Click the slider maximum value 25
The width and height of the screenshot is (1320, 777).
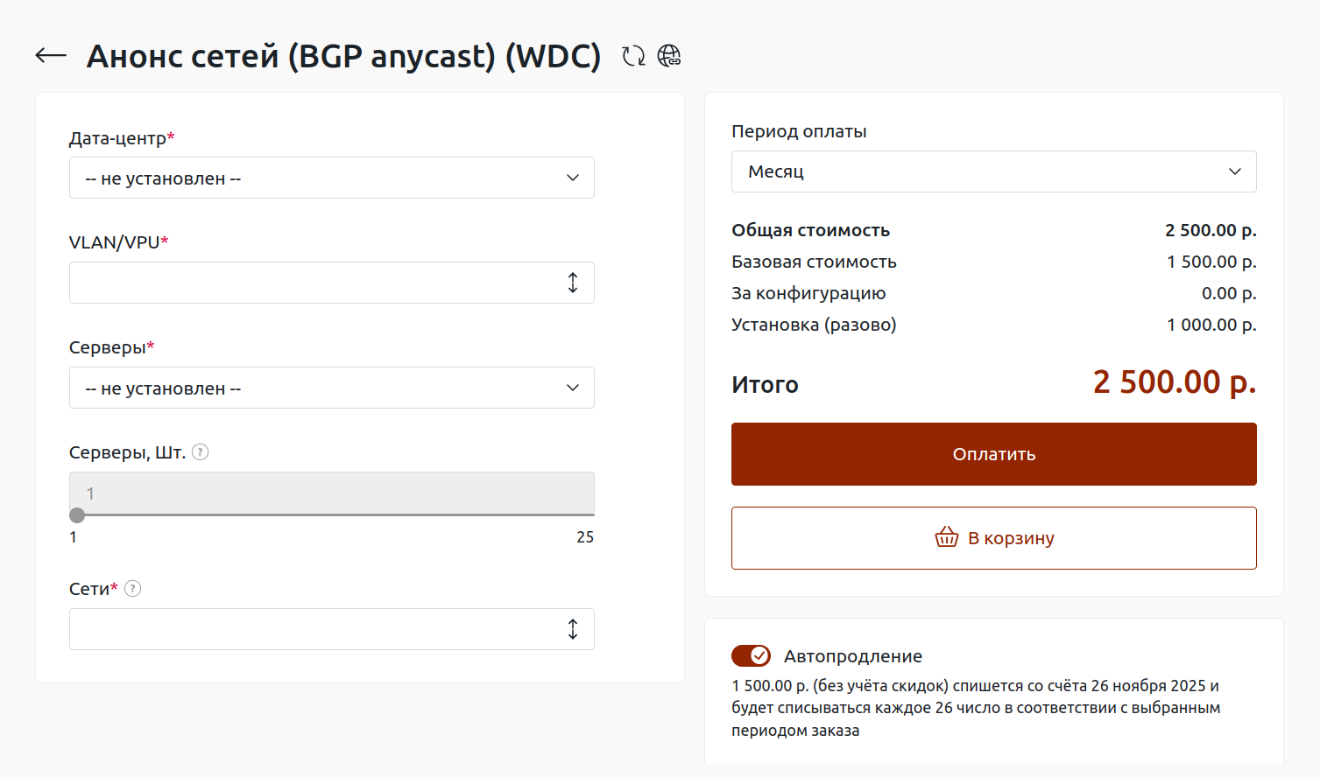[585, 537]
